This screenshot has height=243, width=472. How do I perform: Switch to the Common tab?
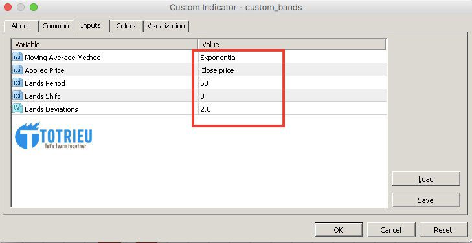click(x=56, y=26)
